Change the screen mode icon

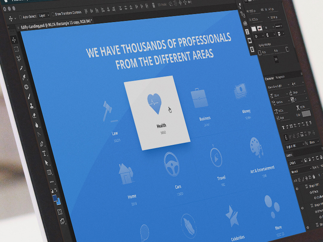tap(62, 221)
